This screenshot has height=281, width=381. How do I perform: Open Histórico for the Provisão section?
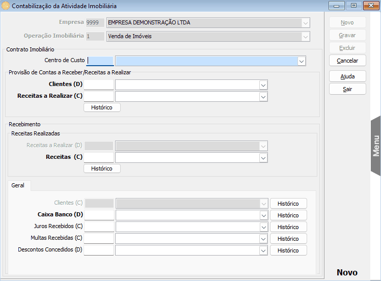pyautogui.click(x=102, y=107)
